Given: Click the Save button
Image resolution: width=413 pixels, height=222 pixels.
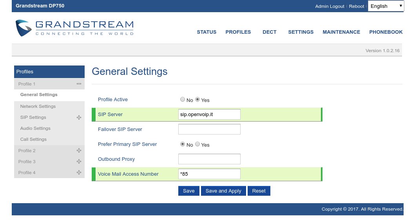Looking at the screenshot, I should [189, 191].
